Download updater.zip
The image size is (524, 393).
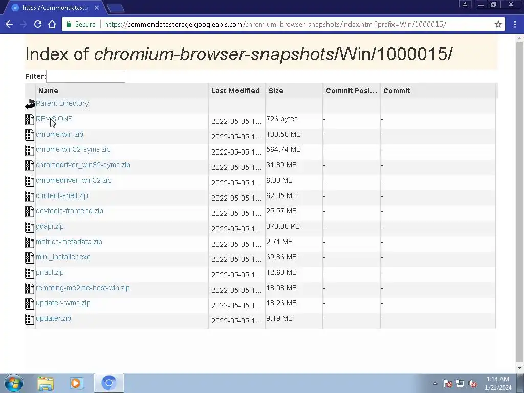coord(53,319)
